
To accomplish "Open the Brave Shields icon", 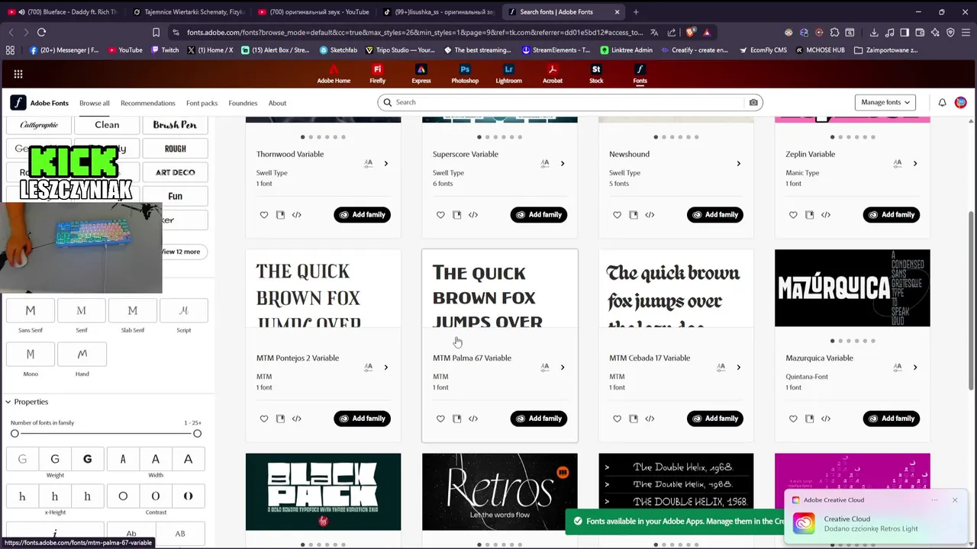I will [691, 32].
